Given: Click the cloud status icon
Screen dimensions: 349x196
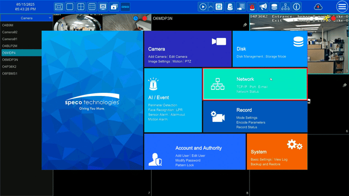Looking at the screenshot, I should [x=318, y=7].
